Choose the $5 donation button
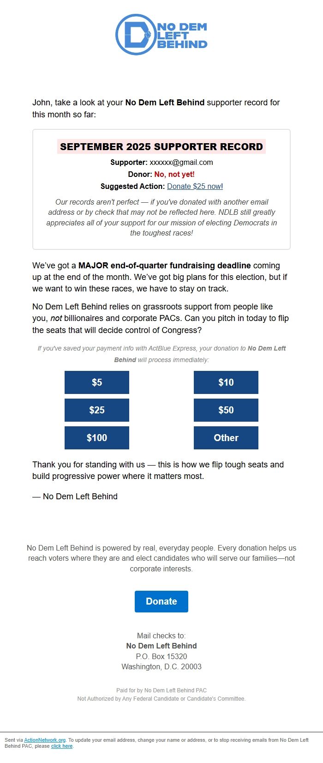Image resolution: width=323 pixels, height=763 pixels. tap(97, 382)
